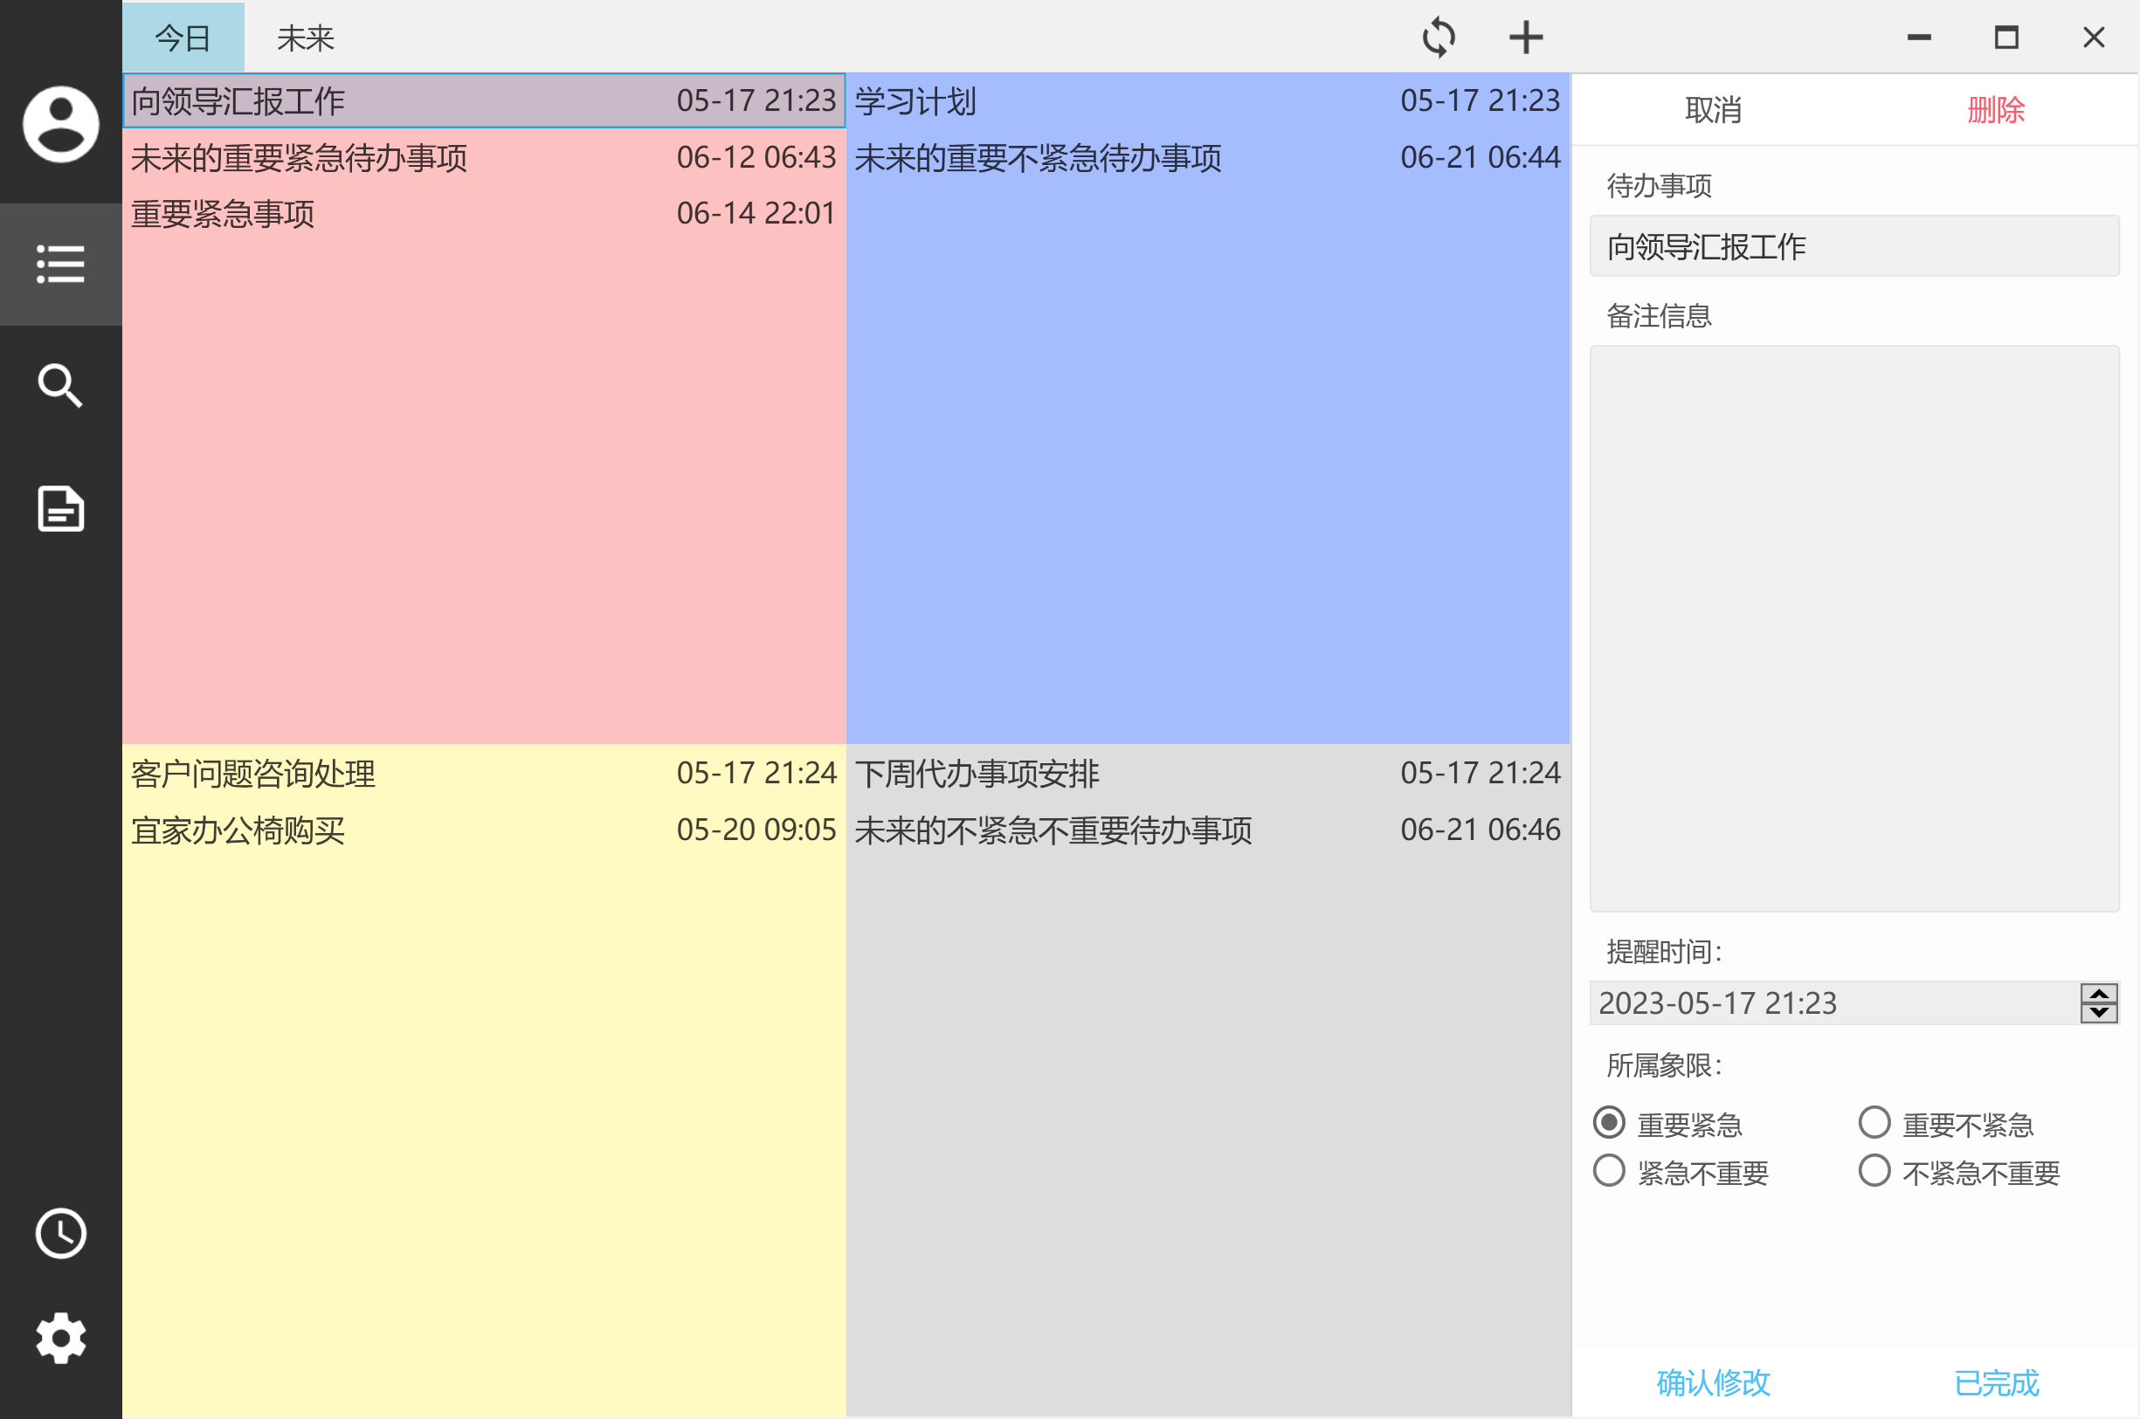The width and height of the screenshot is (2140, 1419).
Task: Click the 删除 delete button
Action: pos(1995,110)
